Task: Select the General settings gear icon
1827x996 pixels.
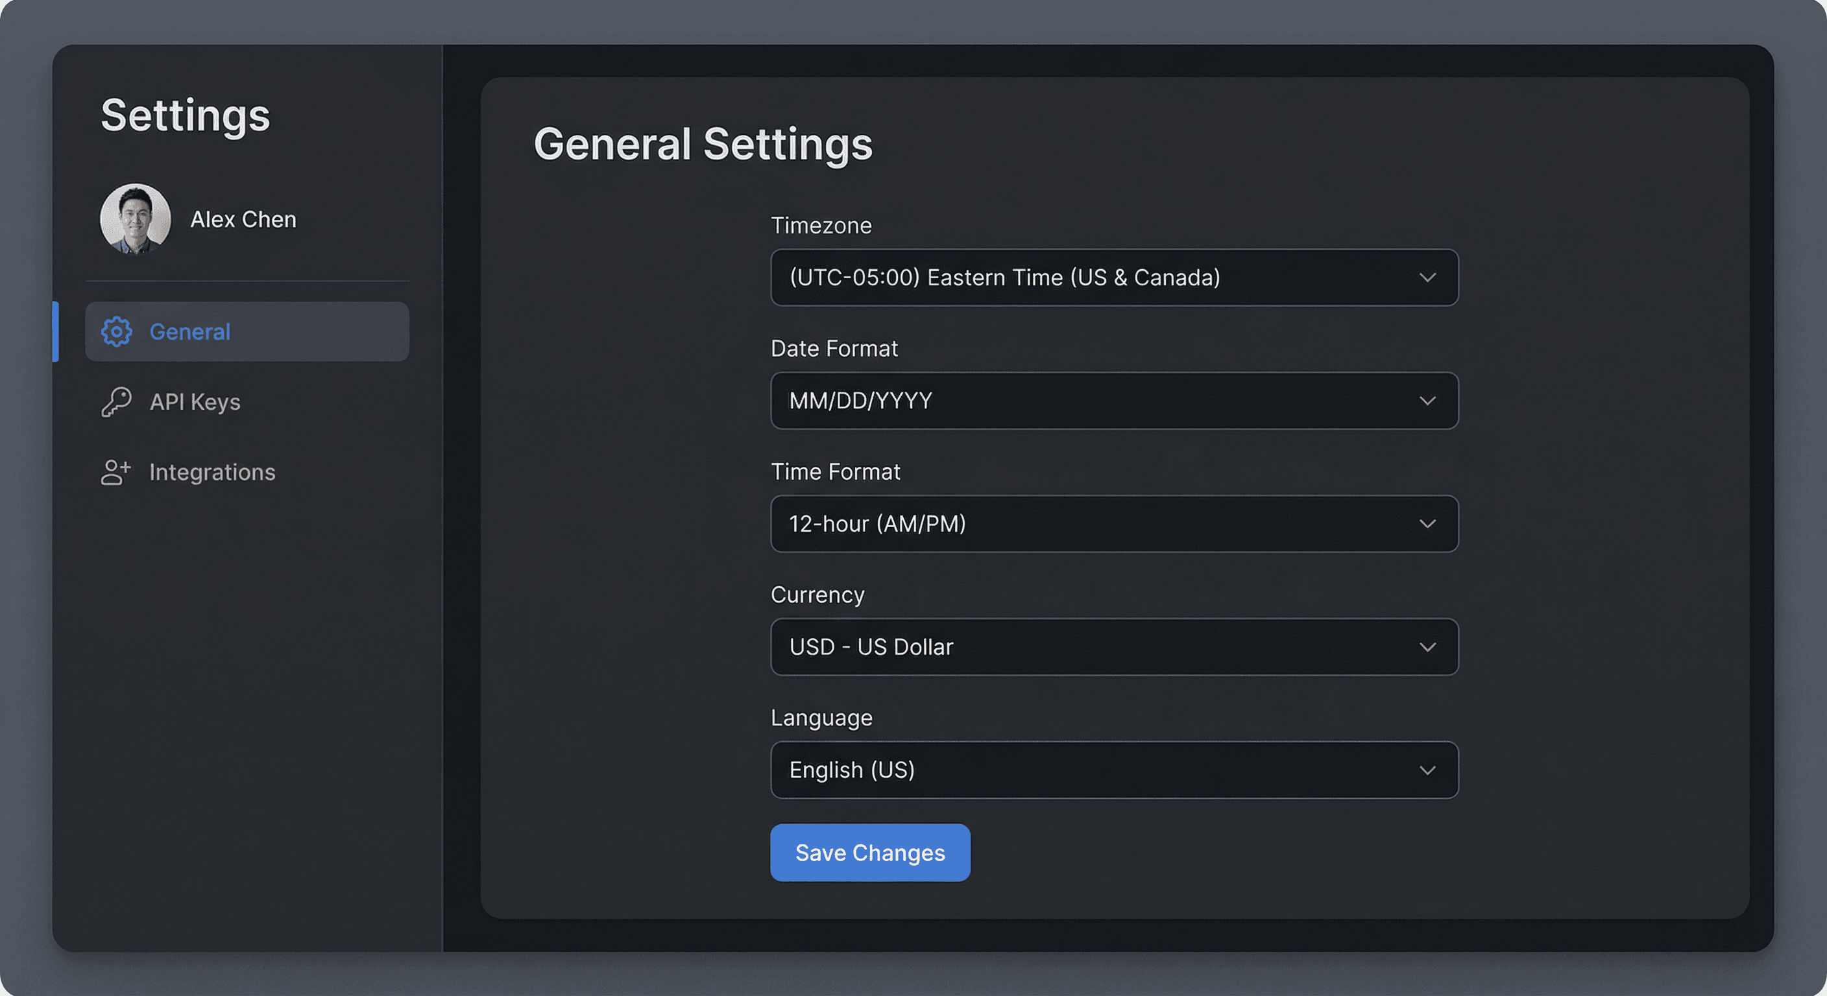Action: coord(116,331)
